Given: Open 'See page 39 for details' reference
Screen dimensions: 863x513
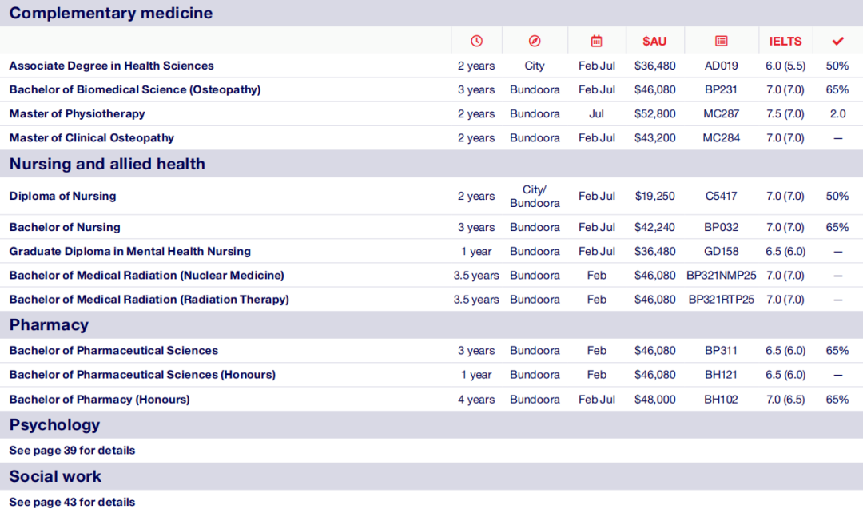Looking at the screenshot, I should click(72, 450).
